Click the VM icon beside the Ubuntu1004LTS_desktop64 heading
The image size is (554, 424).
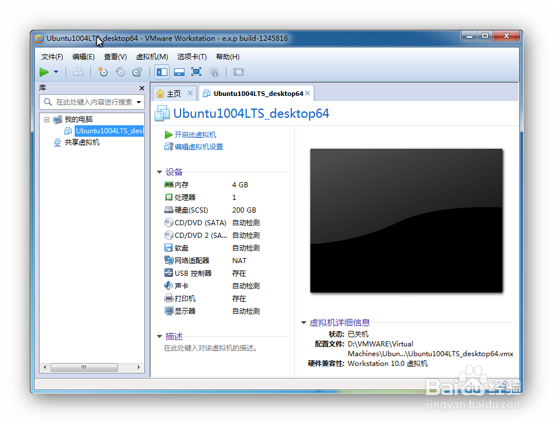162,113
